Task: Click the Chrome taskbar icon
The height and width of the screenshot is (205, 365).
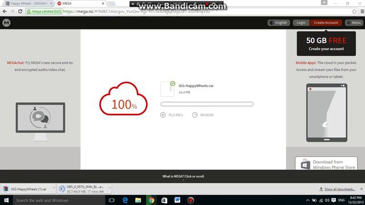Action: (151, 200)
